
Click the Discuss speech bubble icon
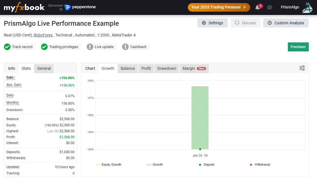point(237,23)
